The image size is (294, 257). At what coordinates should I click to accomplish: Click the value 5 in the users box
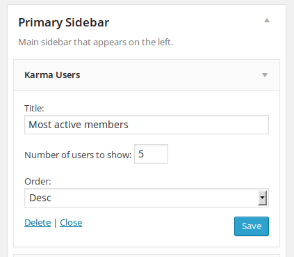point(141,154)
